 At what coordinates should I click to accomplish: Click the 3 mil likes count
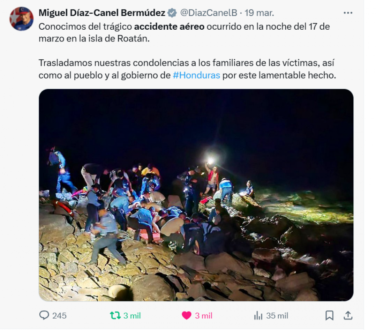pos(203,316)
